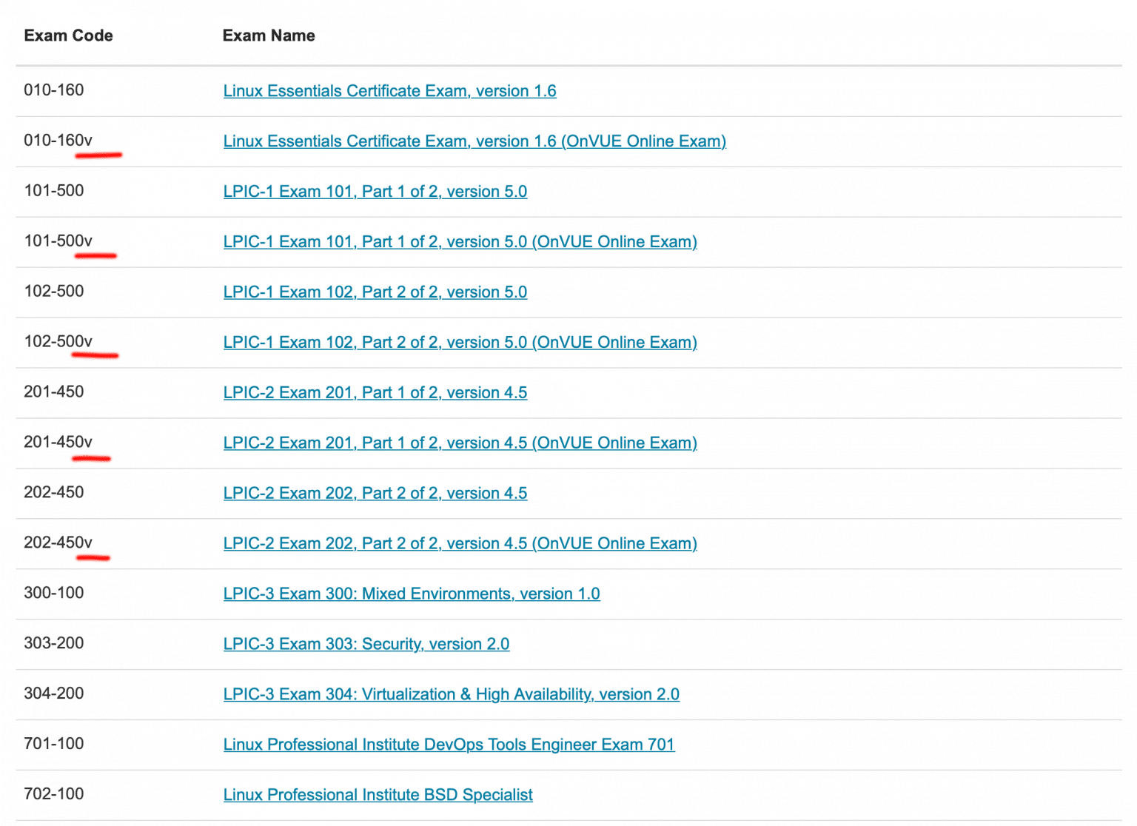
Task: Open DevOps Tools Engineer Exam 701 link
Action: 449,745
